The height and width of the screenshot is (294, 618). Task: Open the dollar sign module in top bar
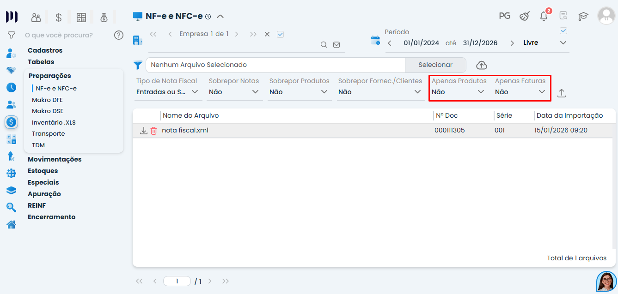(59, 18)
